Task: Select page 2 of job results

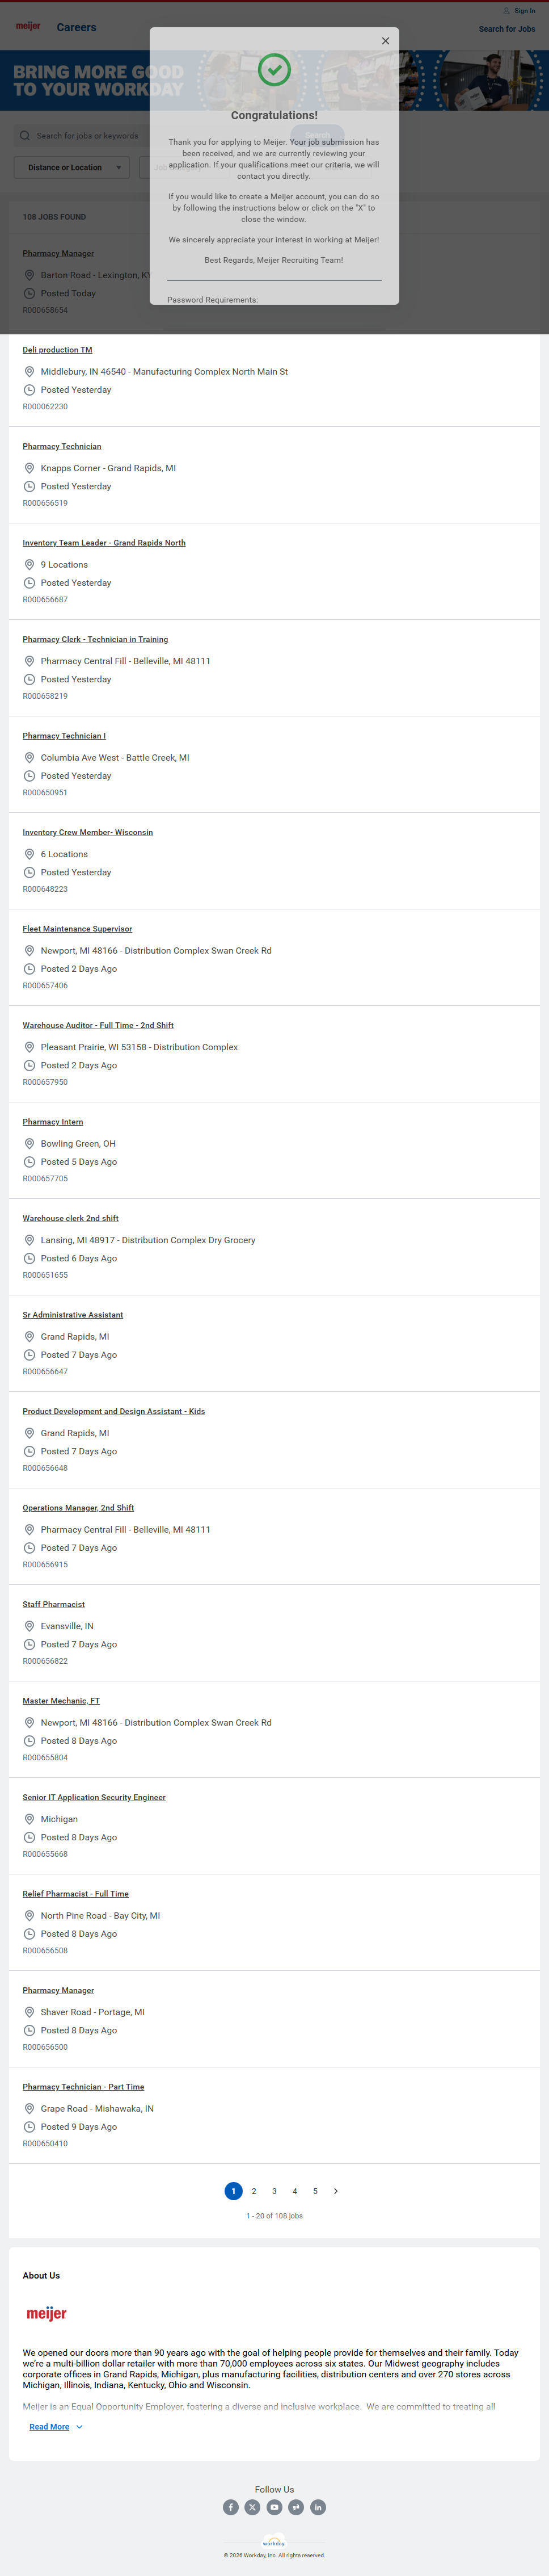Action: pos(254,2191)
